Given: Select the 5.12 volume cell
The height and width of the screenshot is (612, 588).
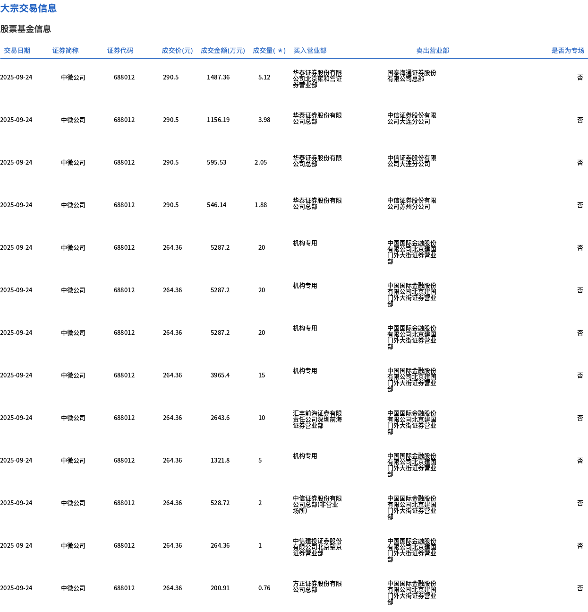Looking at the screenshot, I should tap(264, 77).
